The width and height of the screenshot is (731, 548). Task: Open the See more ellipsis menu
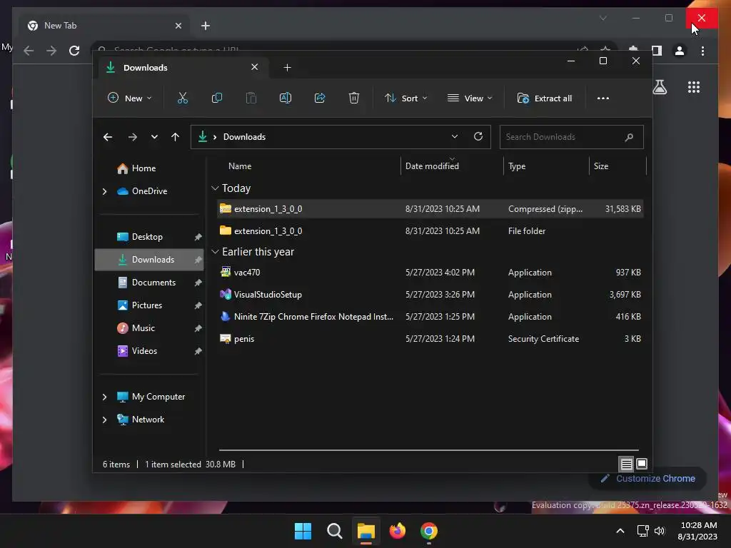[x=603, y=98]
